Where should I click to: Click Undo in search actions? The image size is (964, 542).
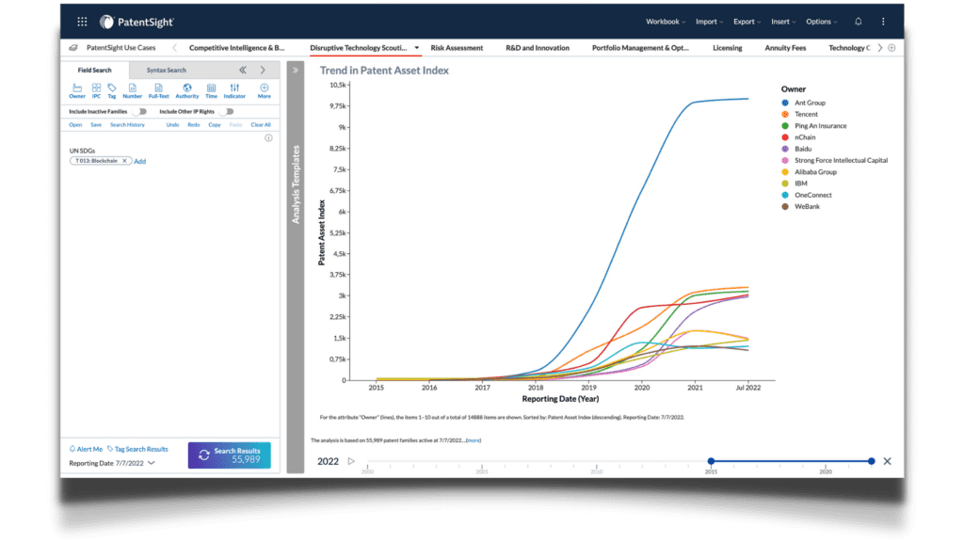tap(172, 125)
